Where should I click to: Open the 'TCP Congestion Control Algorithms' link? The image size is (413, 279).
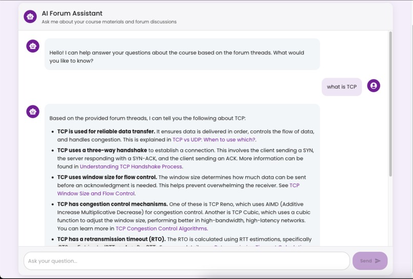[x=161, y=228]
